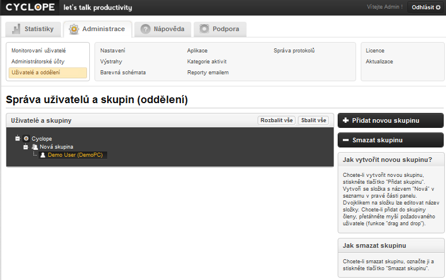Click Smazat skupinu button
The width and height of the screenshot is (446, 280).
391,140
